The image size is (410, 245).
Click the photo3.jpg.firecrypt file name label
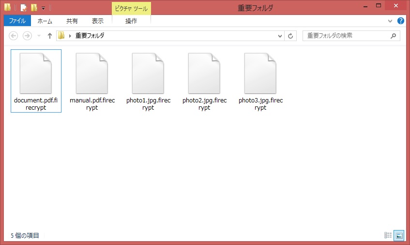tap(261, 104)
